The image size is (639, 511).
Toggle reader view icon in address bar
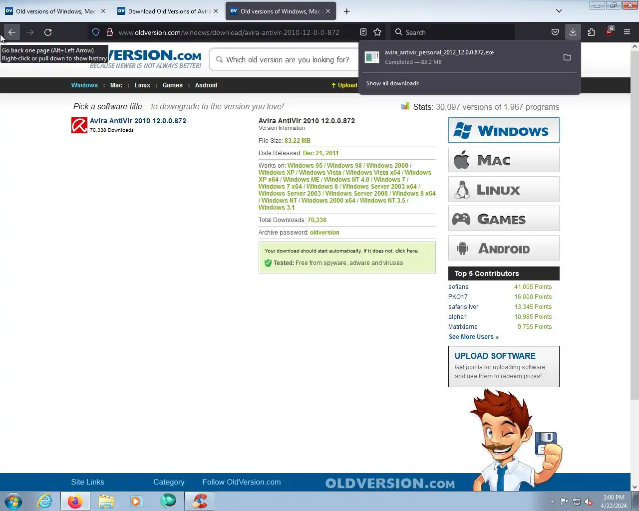point(363,32)
